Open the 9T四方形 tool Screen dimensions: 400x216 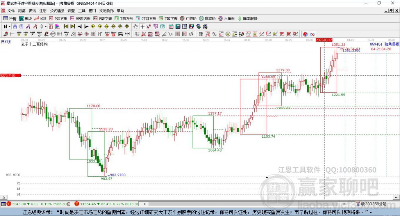pyautogui.click(x=146, y=19)
